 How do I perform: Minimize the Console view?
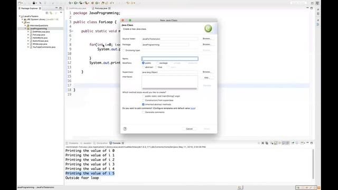point(307,143)
